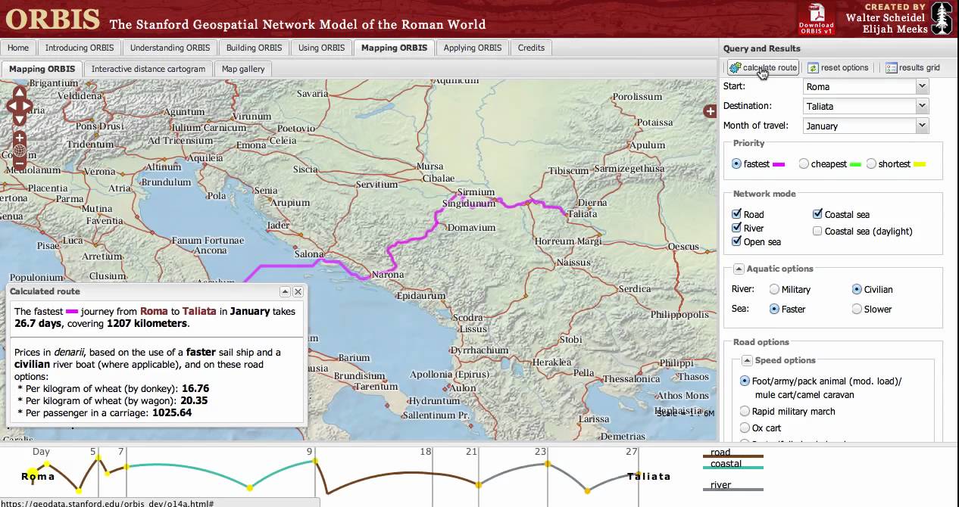Switch to the Map gallery subtab
Image resolution: width=959 pixels, height=507 pixels.
(243, 68)
